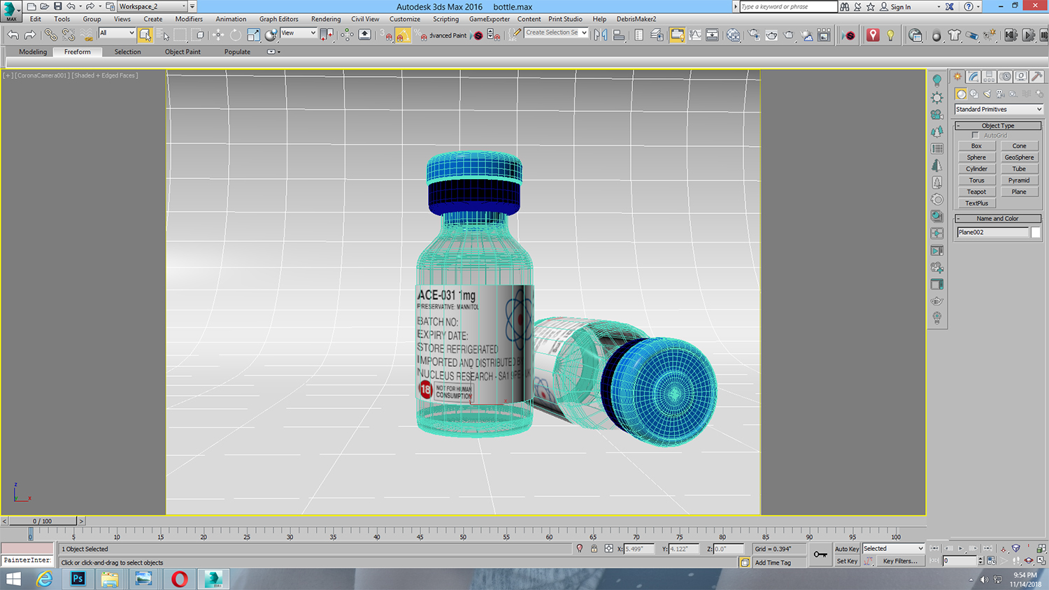Viewport: 1049px width, 590px height.
Task: Click the Plane002 object name field
Action: coord(992,232)
